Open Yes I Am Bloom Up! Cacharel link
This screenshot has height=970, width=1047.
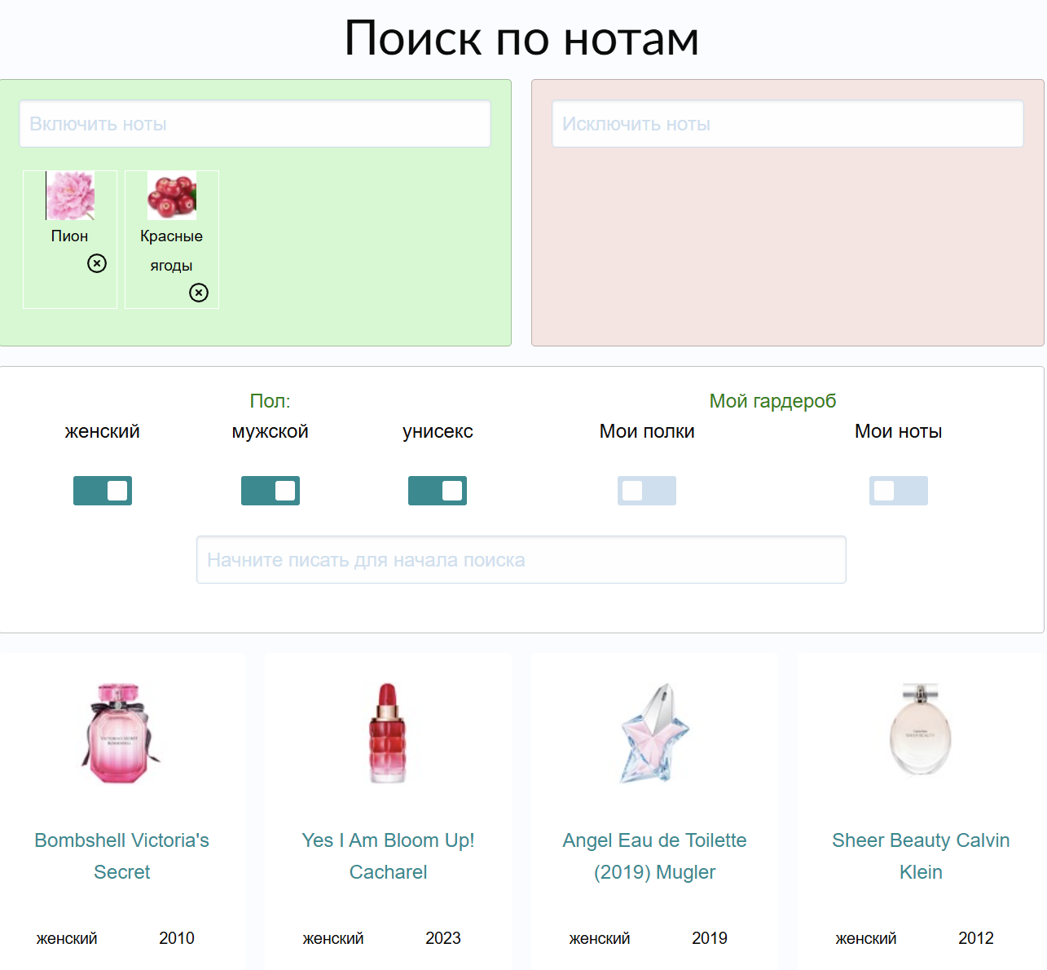[389, 856]
